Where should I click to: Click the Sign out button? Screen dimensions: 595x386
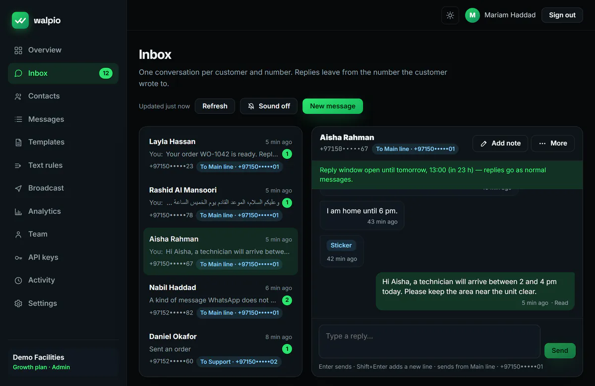[562, 15]
